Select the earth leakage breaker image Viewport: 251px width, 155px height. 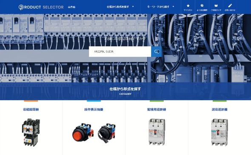(220, 132)
